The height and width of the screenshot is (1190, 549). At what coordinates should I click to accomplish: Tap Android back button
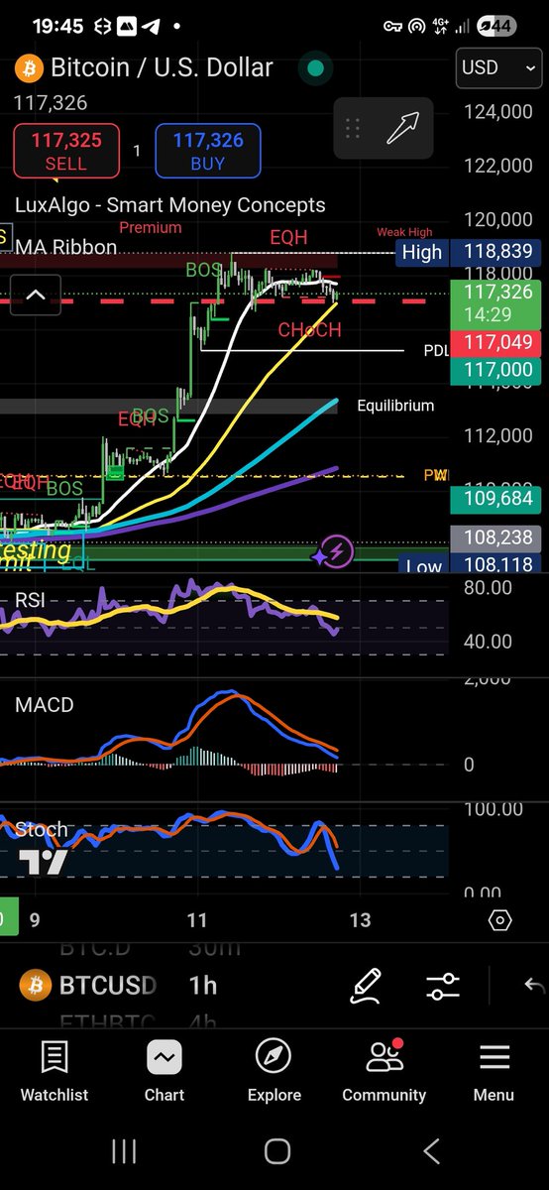pyautogui.click(x=431, y=1151)
